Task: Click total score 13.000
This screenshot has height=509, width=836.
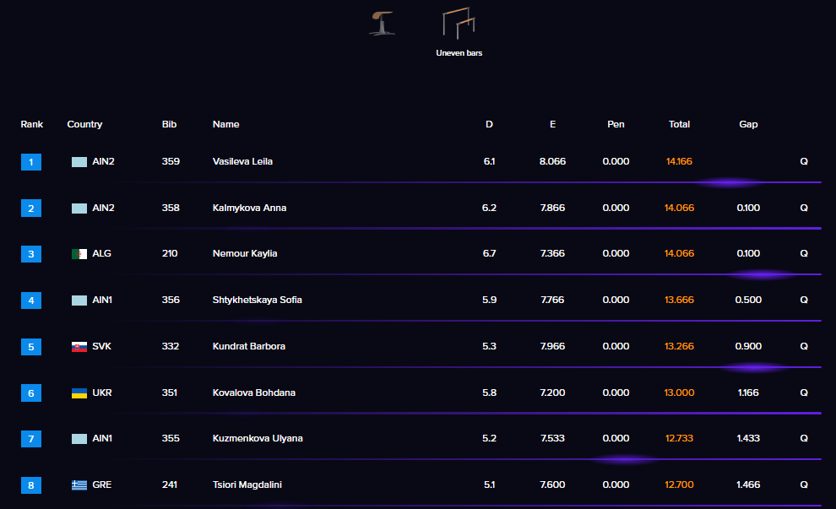Action: tap(679, 393)
